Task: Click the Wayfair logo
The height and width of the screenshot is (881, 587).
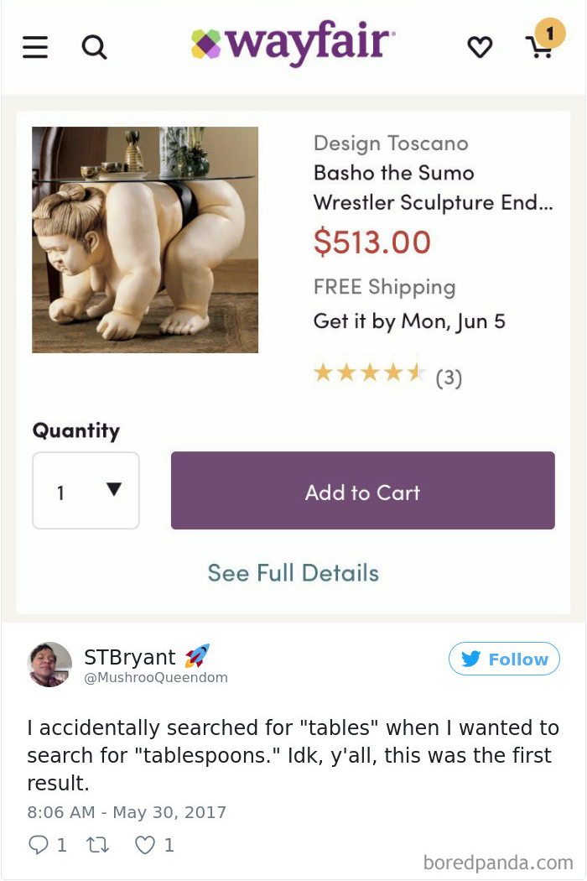Action: (x=293, y=44)
